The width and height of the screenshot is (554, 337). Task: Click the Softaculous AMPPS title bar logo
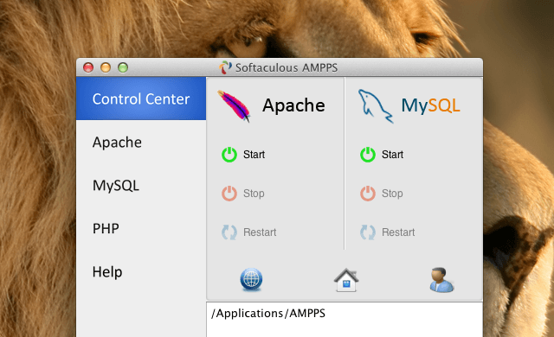click(225, 67)
